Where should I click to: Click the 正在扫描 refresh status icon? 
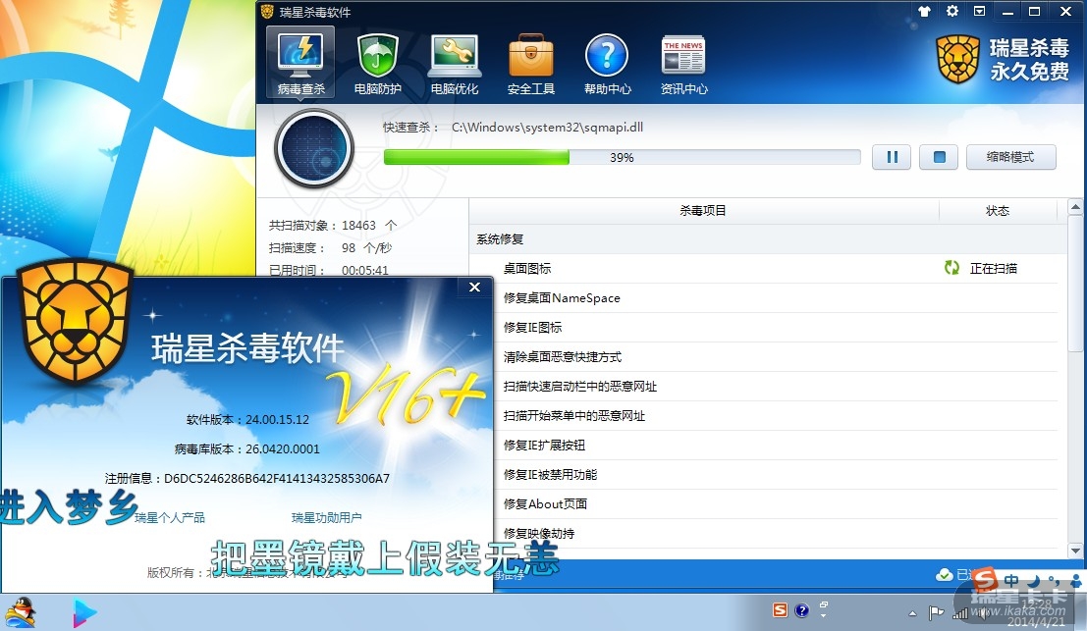[x=951, y=268]
